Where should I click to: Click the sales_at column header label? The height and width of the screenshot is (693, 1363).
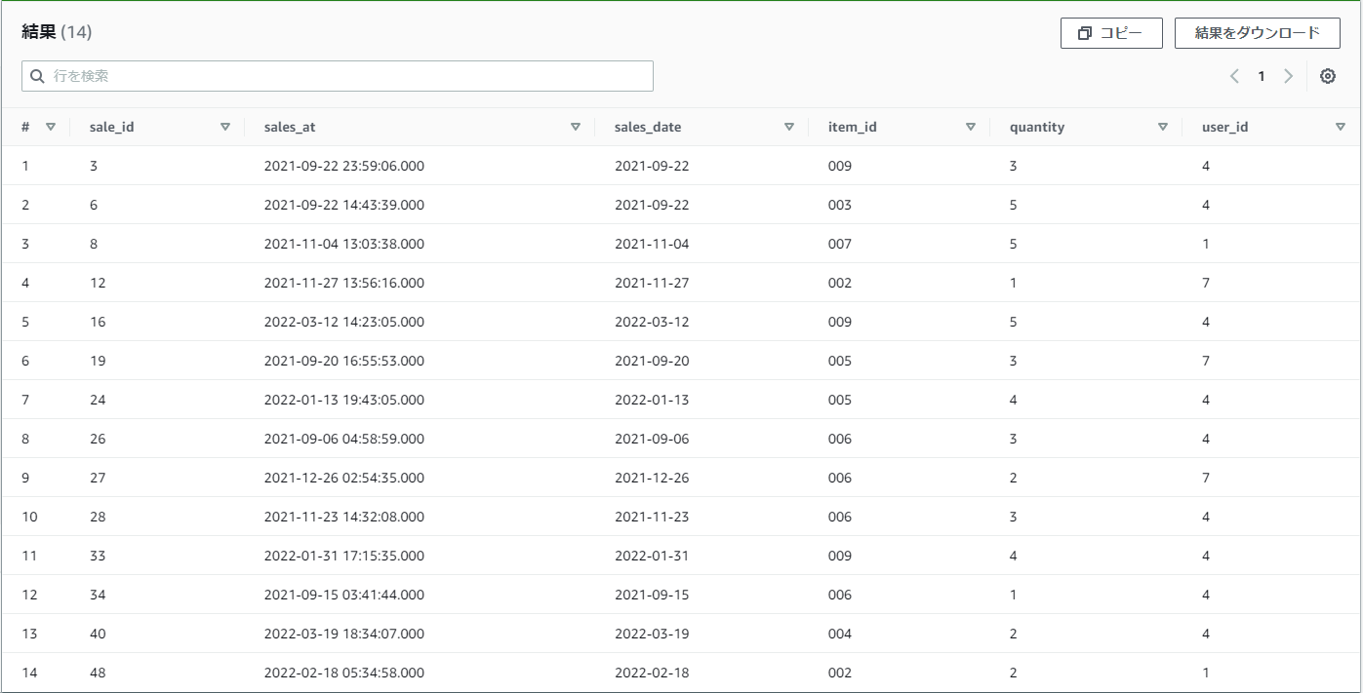coord(290,127)
